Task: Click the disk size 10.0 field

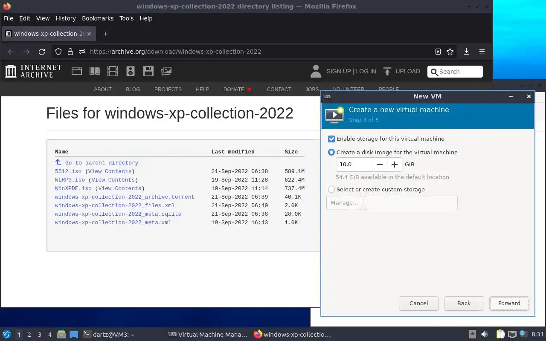Action: [x=354, y=165]
